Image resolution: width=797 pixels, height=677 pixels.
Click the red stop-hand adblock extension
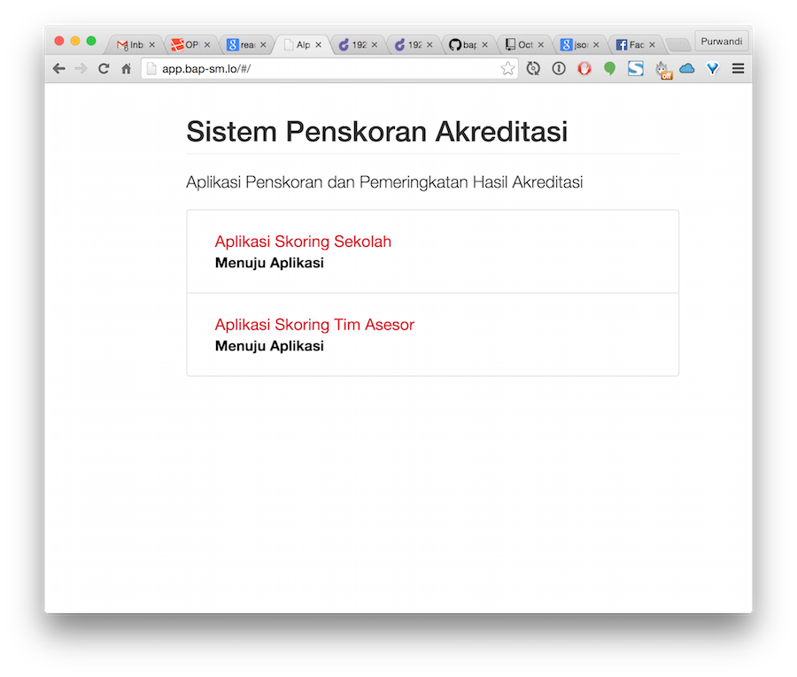click(584, 68)
